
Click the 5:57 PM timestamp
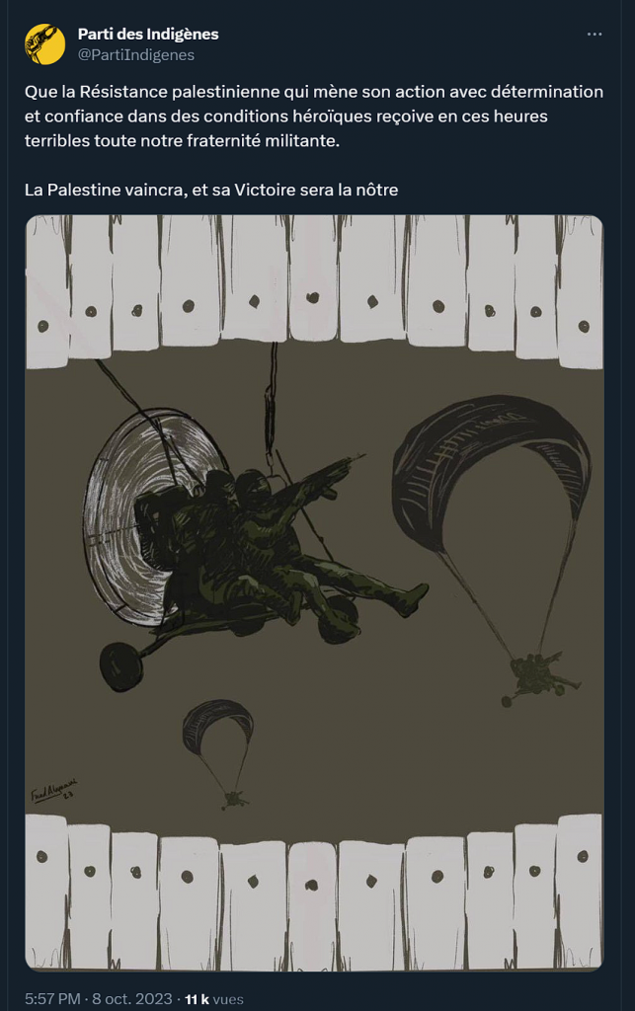(53, 999)
